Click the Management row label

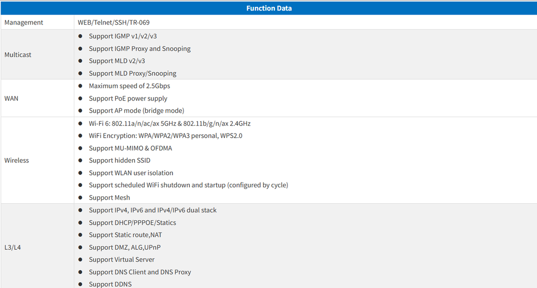24,23
